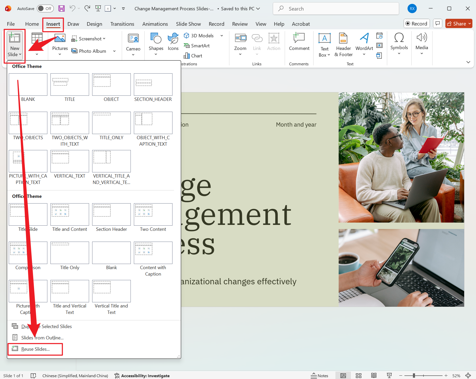476x379 pixels.
Task: Open the Icons gallery
Action: (173, 44)
